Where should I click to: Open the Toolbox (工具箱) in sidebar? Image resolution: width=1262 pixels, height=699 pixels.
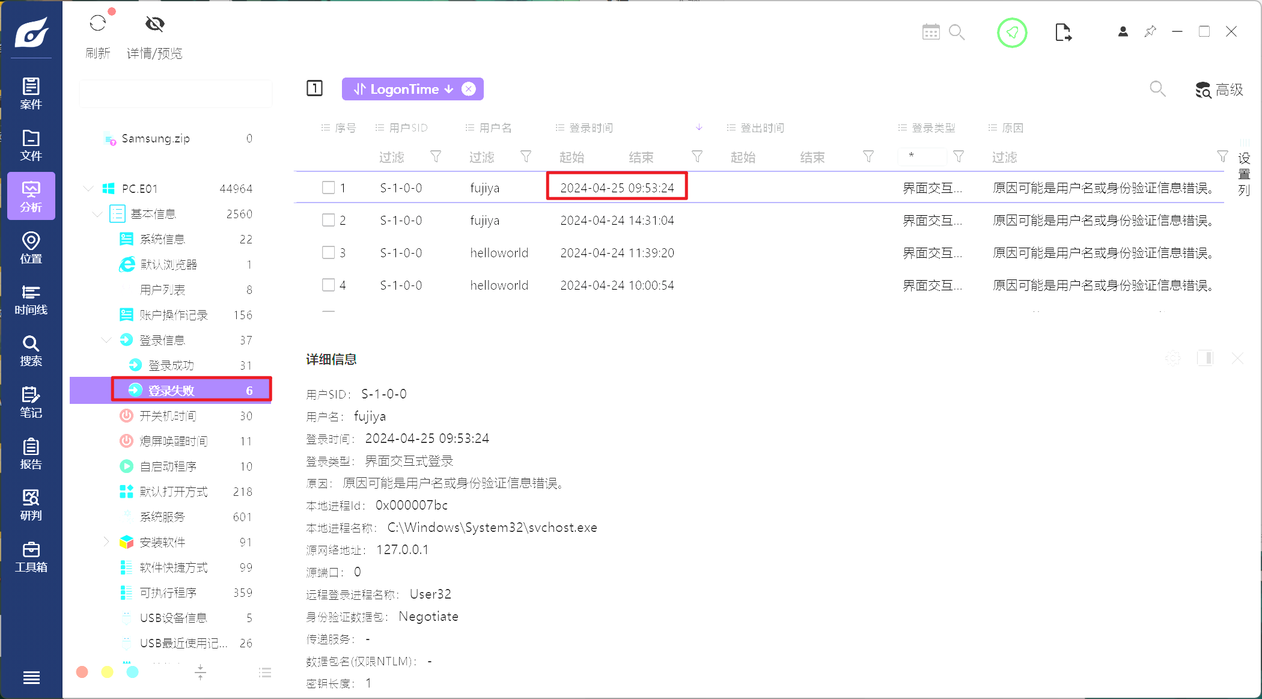coord(31,557)
